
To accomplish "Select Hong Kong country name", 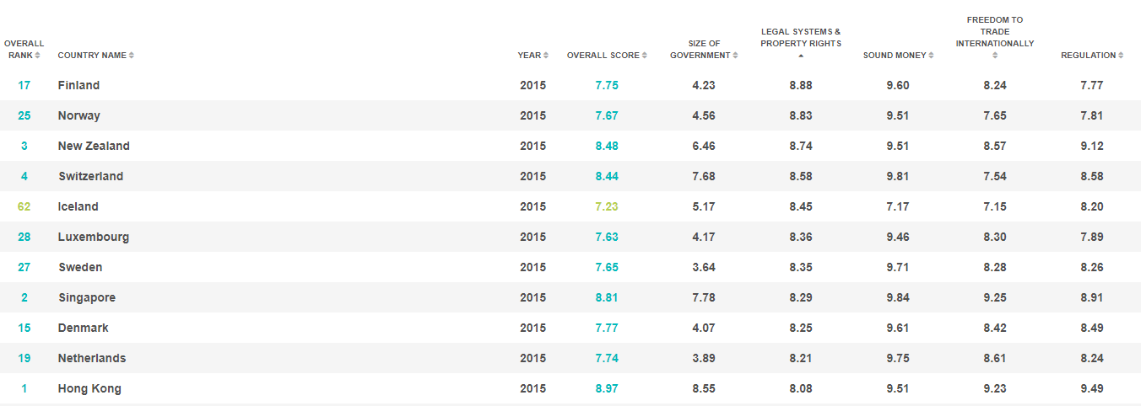I will [89, 388].
